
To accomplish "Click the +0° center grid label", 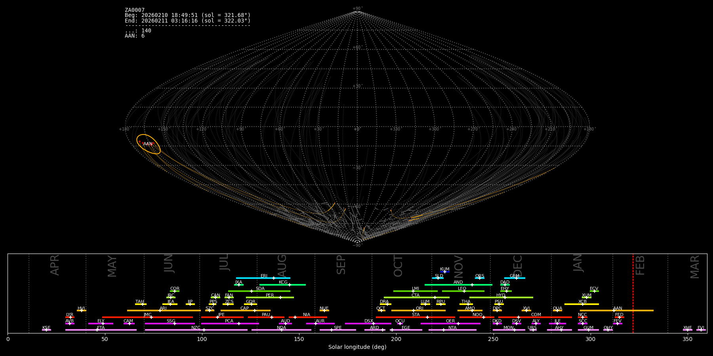I will click(x=357, y=129).
